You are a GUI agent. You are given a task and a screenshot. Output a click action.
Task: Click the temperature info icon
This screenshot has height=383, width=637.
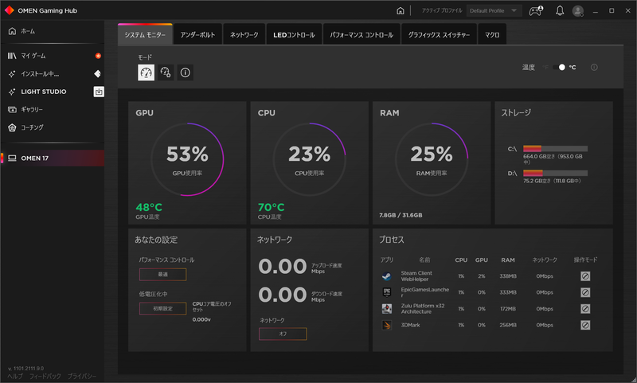594,67
